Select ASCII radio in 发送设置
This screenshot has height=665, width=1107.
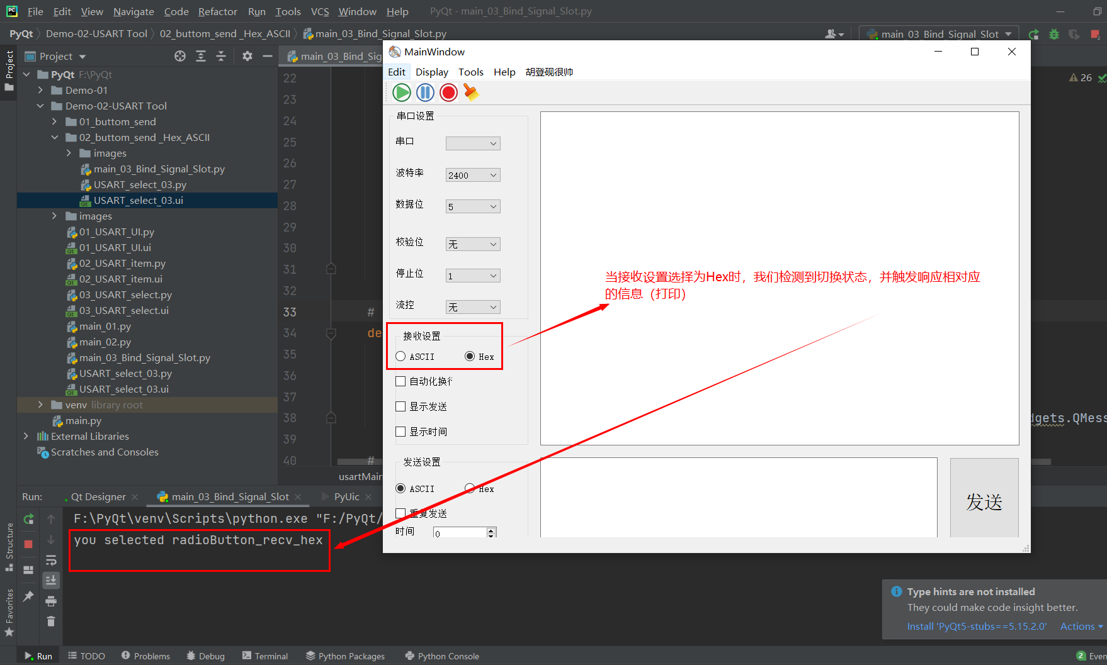coord(415,489)
